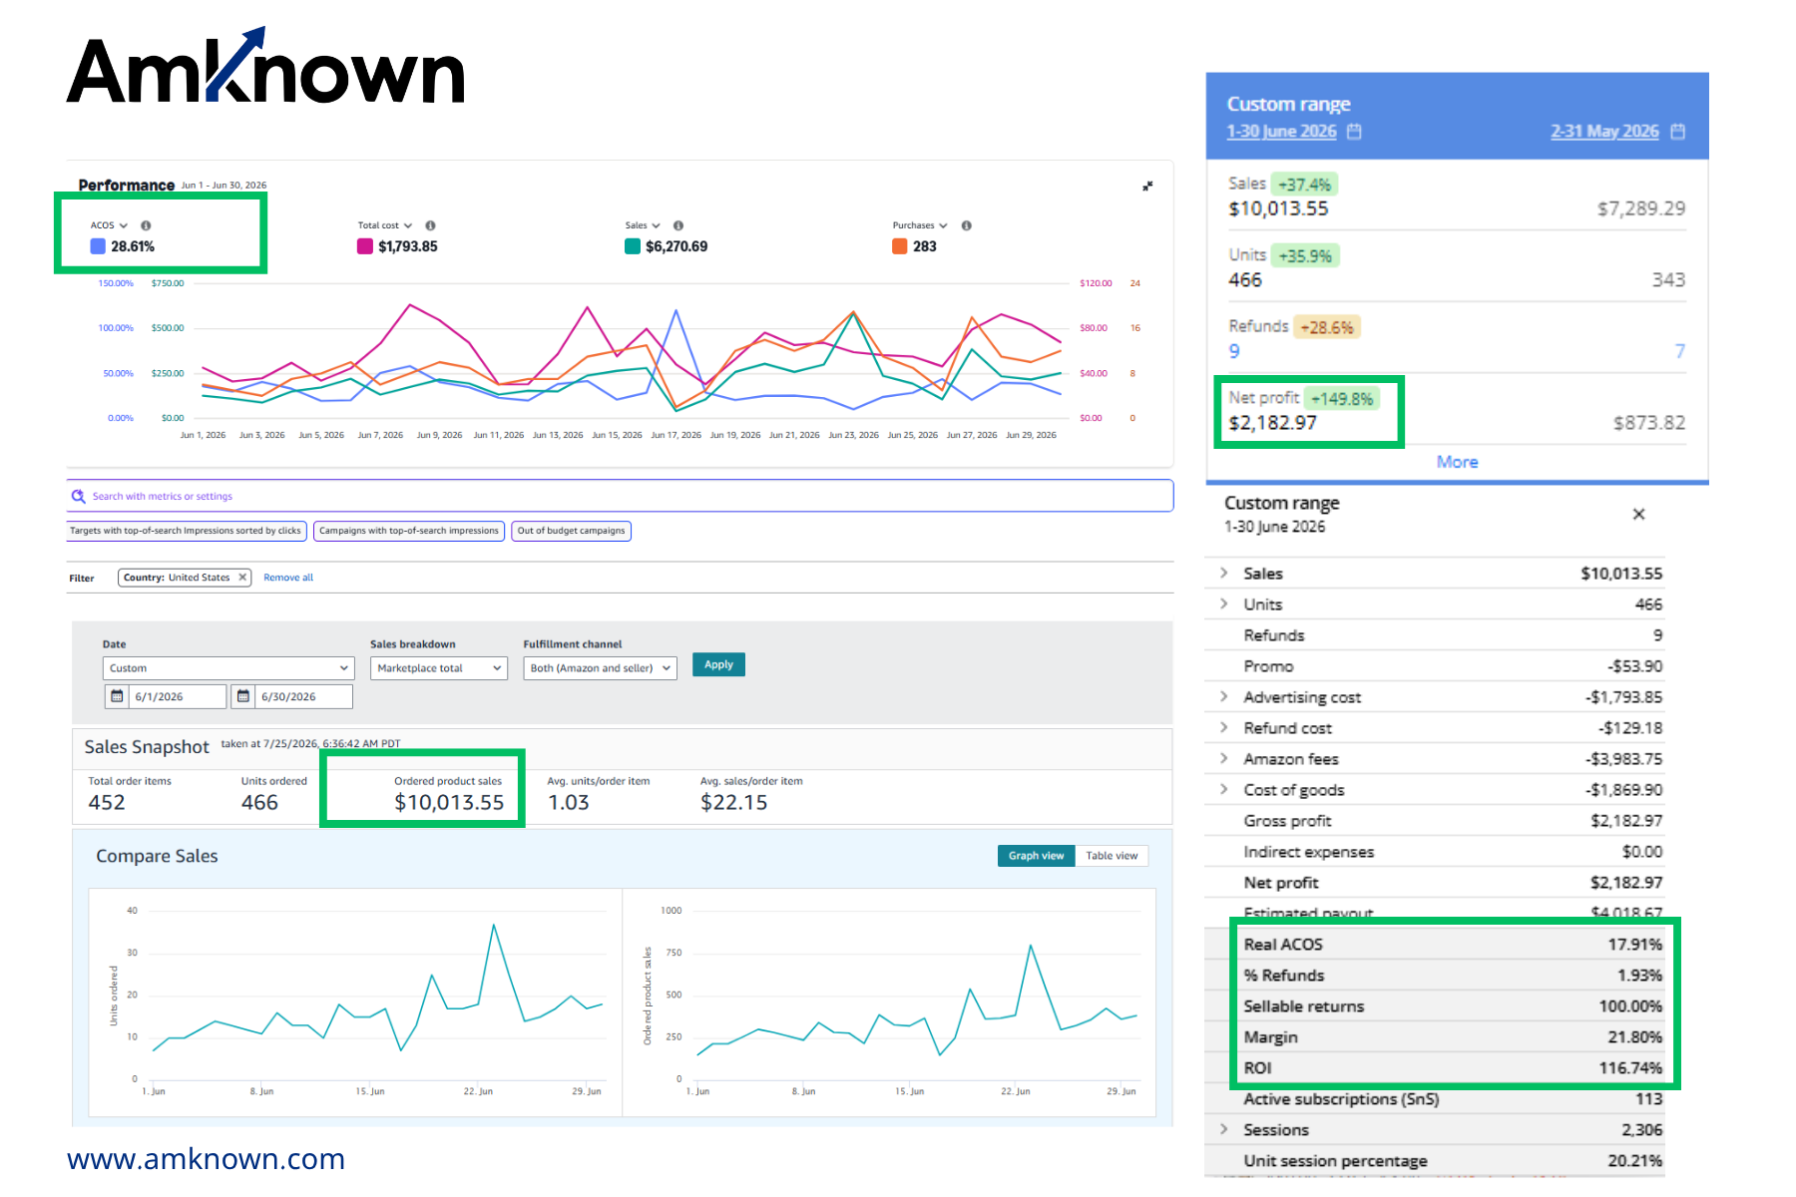Screen dimensions: 1796x1197
Task: Expand the Units row in details panel
Action: pos(1223,604)
